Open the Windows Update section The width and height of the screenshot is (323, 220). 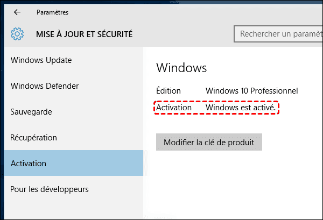[41, 60]
